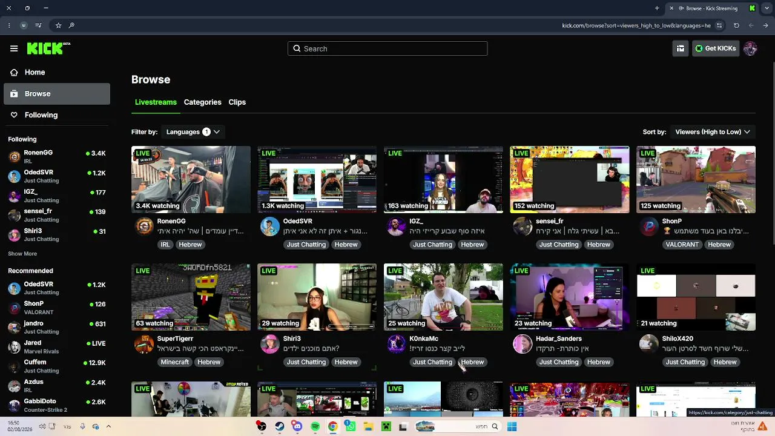Screen dimensions: 775x436
Task: Open Minecraft from the taskbar
Action: click(x=386, y=426)
